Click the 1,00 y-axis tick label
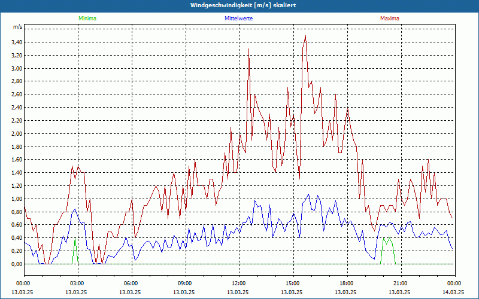The width and height of the screenshot is (479, 299). pos(17,199)
